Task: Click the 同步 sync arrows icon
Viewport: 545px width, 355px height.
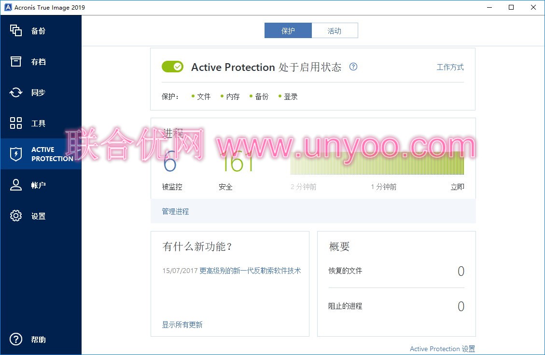Action: 15,93
